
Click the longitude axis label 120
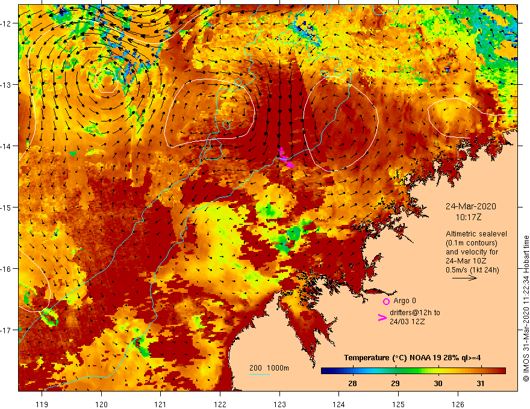tap(101, 404)
